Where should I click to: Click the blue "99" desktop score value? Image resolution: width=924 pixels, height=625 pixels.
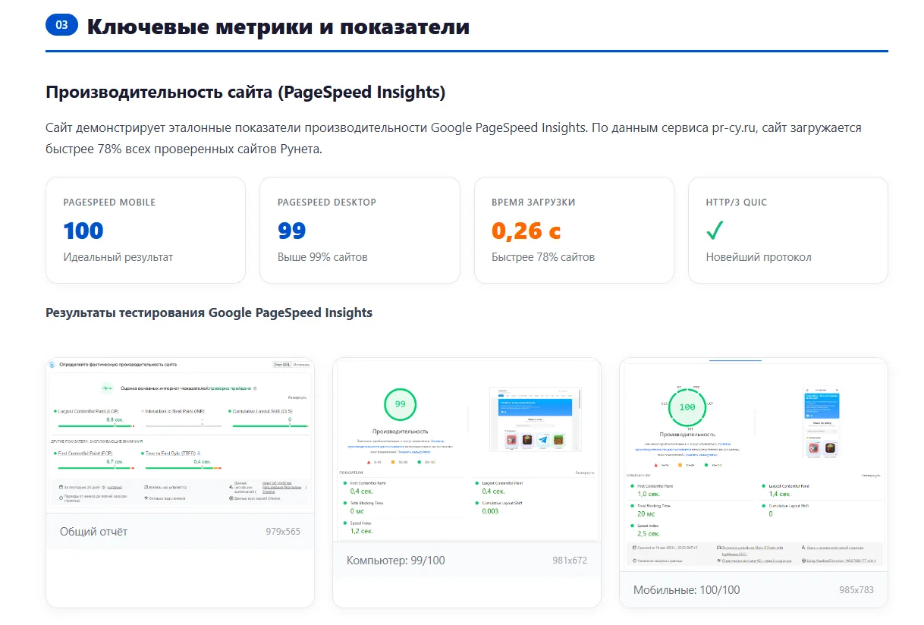292,231
